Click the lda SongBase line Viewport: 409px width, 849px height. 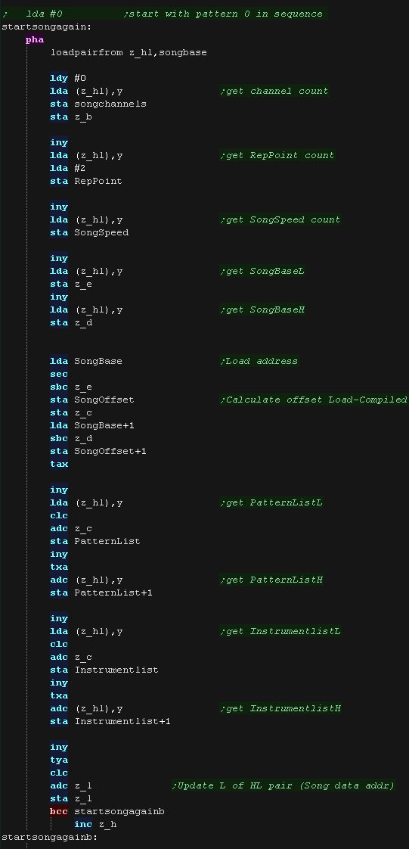[x=86, y=361]
